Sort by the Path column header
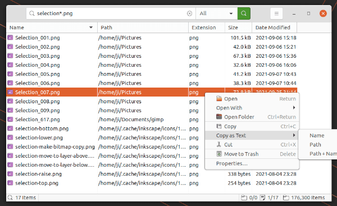Viewport: 337px width, 206px height. pyautogui.click(x=143, y=28)
